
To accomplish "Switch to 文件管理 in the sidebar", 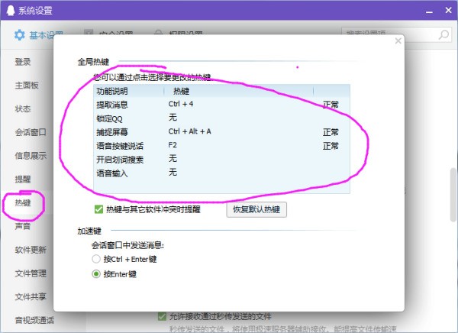I will pos(31,273).
